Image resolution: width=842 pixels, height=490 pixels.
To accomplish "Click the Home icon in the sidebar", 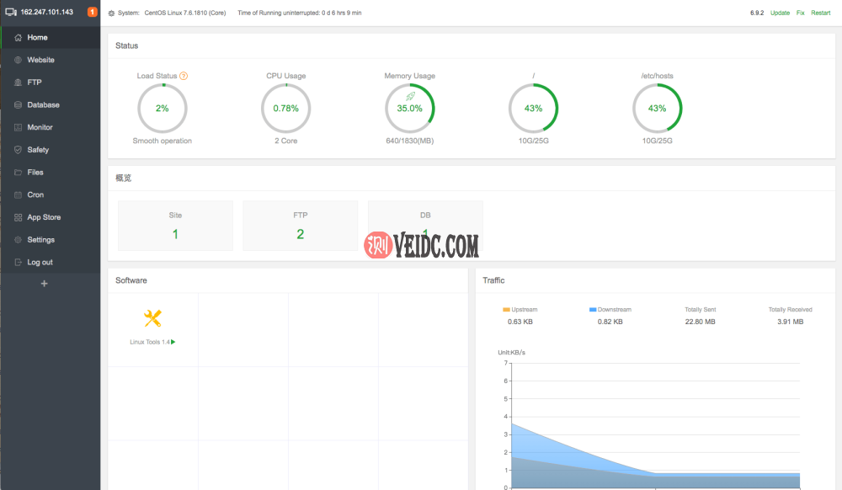I will click(18, 38).
